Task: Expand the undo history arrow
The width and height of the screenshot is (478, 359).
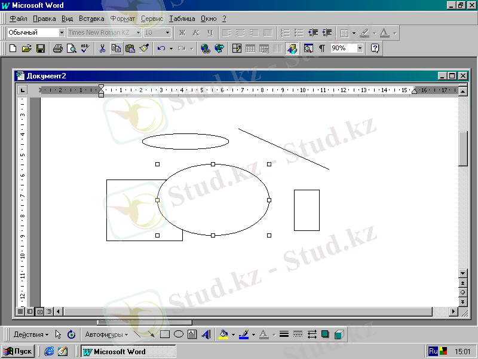Action: pos(171,48)
